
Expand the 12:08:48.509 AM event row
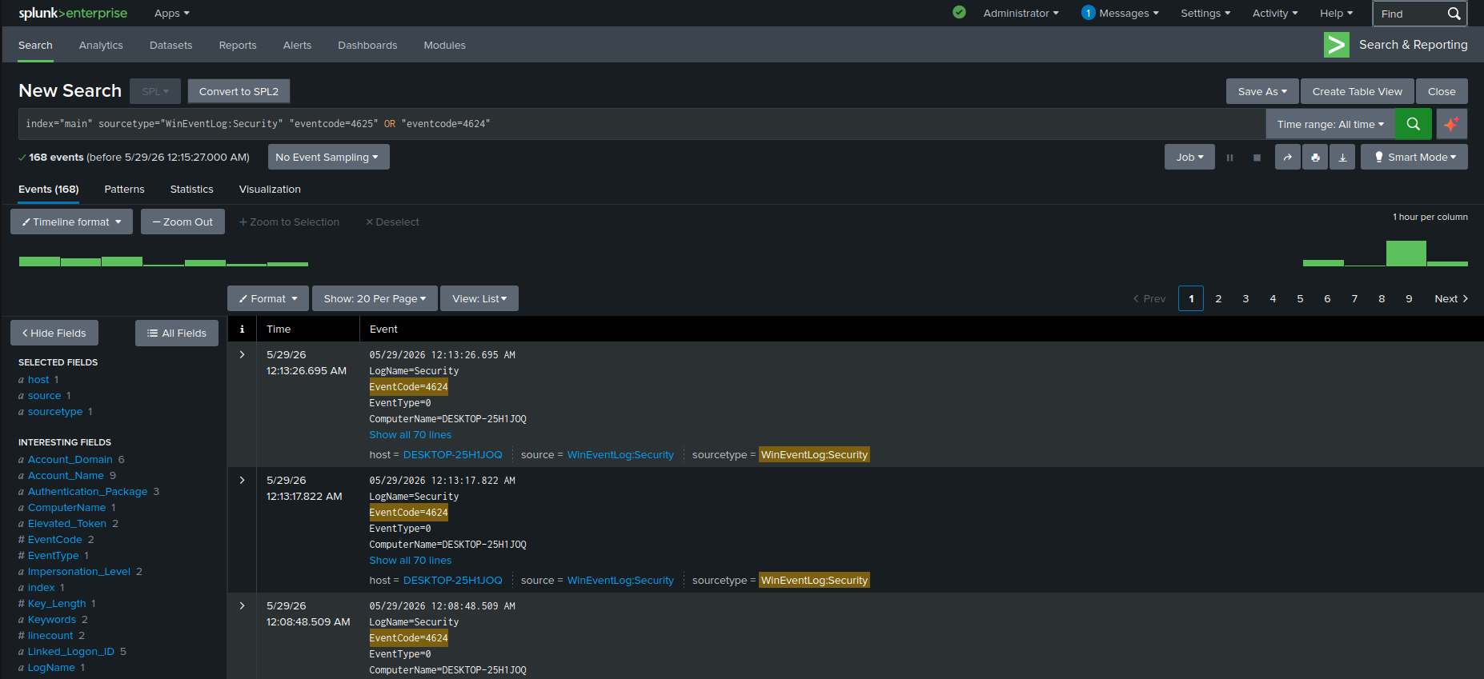(242, 605)
